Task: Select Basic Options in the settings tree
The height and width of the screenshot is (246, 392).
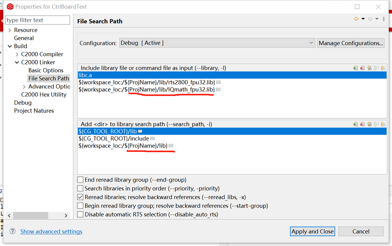Action: (x=46, y=70)
